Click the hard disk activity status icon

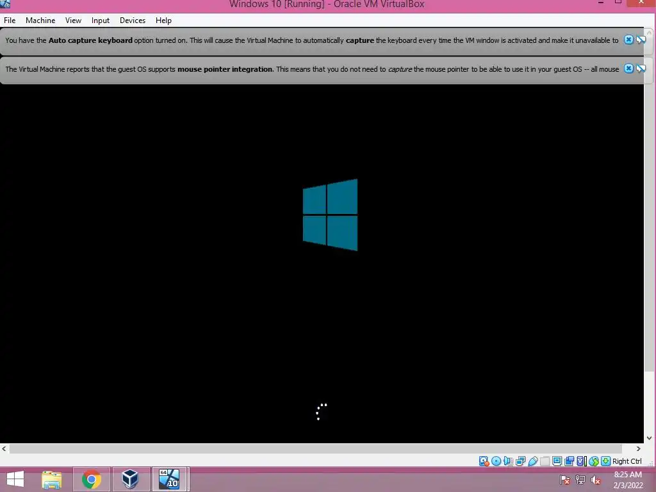click(484, 461)
